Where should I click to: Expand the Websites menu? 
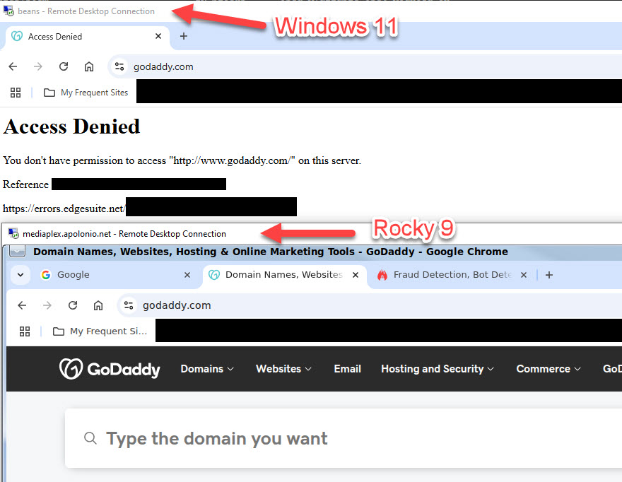(283, 369)
